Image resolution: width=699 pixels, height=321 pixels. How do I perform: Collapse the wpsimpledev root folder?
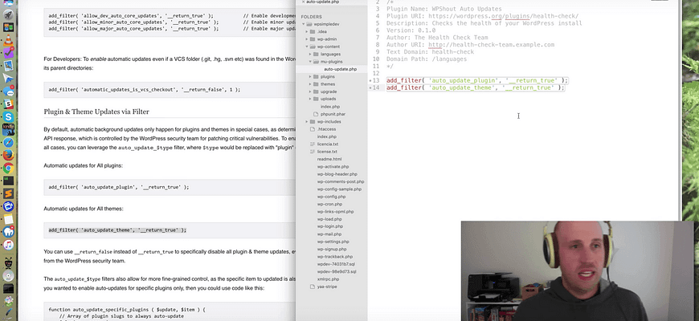pyautogui.click(x=303, y=24)
